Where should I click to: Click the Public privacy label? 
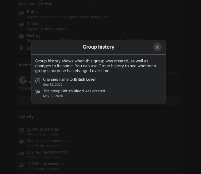pyautogui.click(x=33, y=12)
